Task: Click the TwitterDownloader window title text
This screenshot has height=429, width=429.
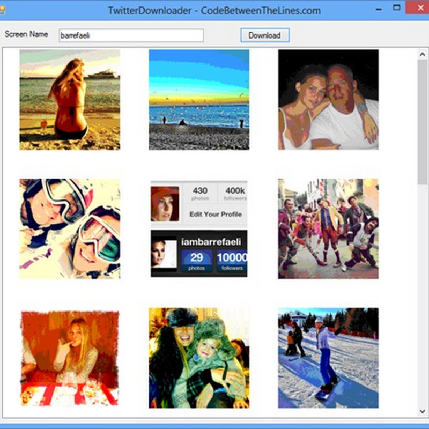Action: point(214,10)
